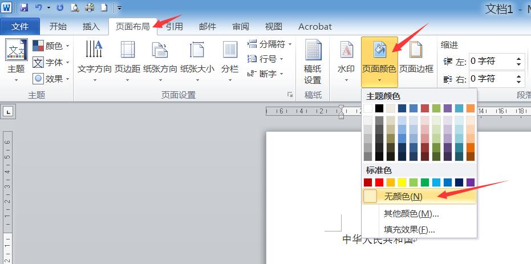
Task: Open the 页面设置 dialog launcher
Action: [x=290, y=95]
